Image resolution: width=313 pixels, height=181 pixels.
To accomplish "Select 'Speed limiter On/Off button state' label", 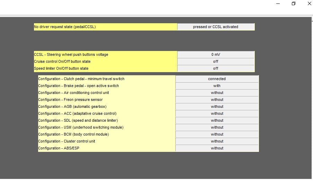I will [x=61, y=68].
